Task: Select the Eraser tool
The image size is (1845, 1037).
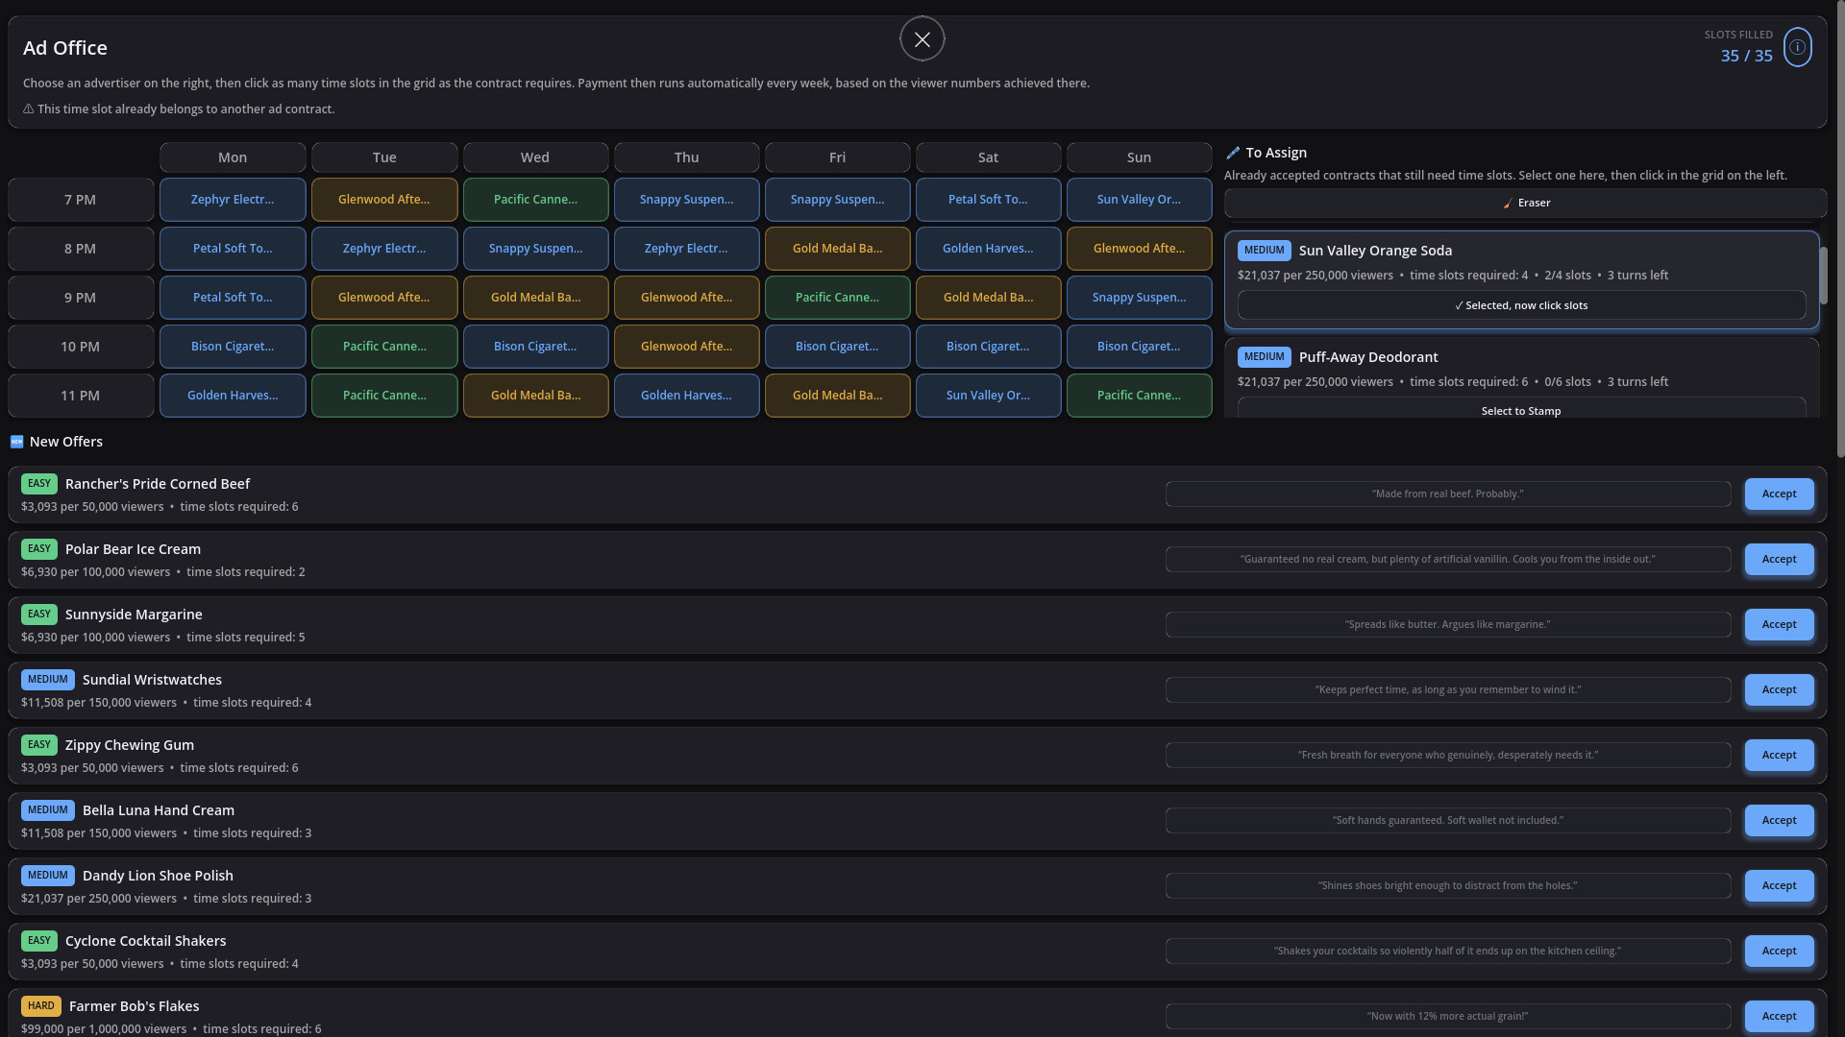Action: [1525, 203]
